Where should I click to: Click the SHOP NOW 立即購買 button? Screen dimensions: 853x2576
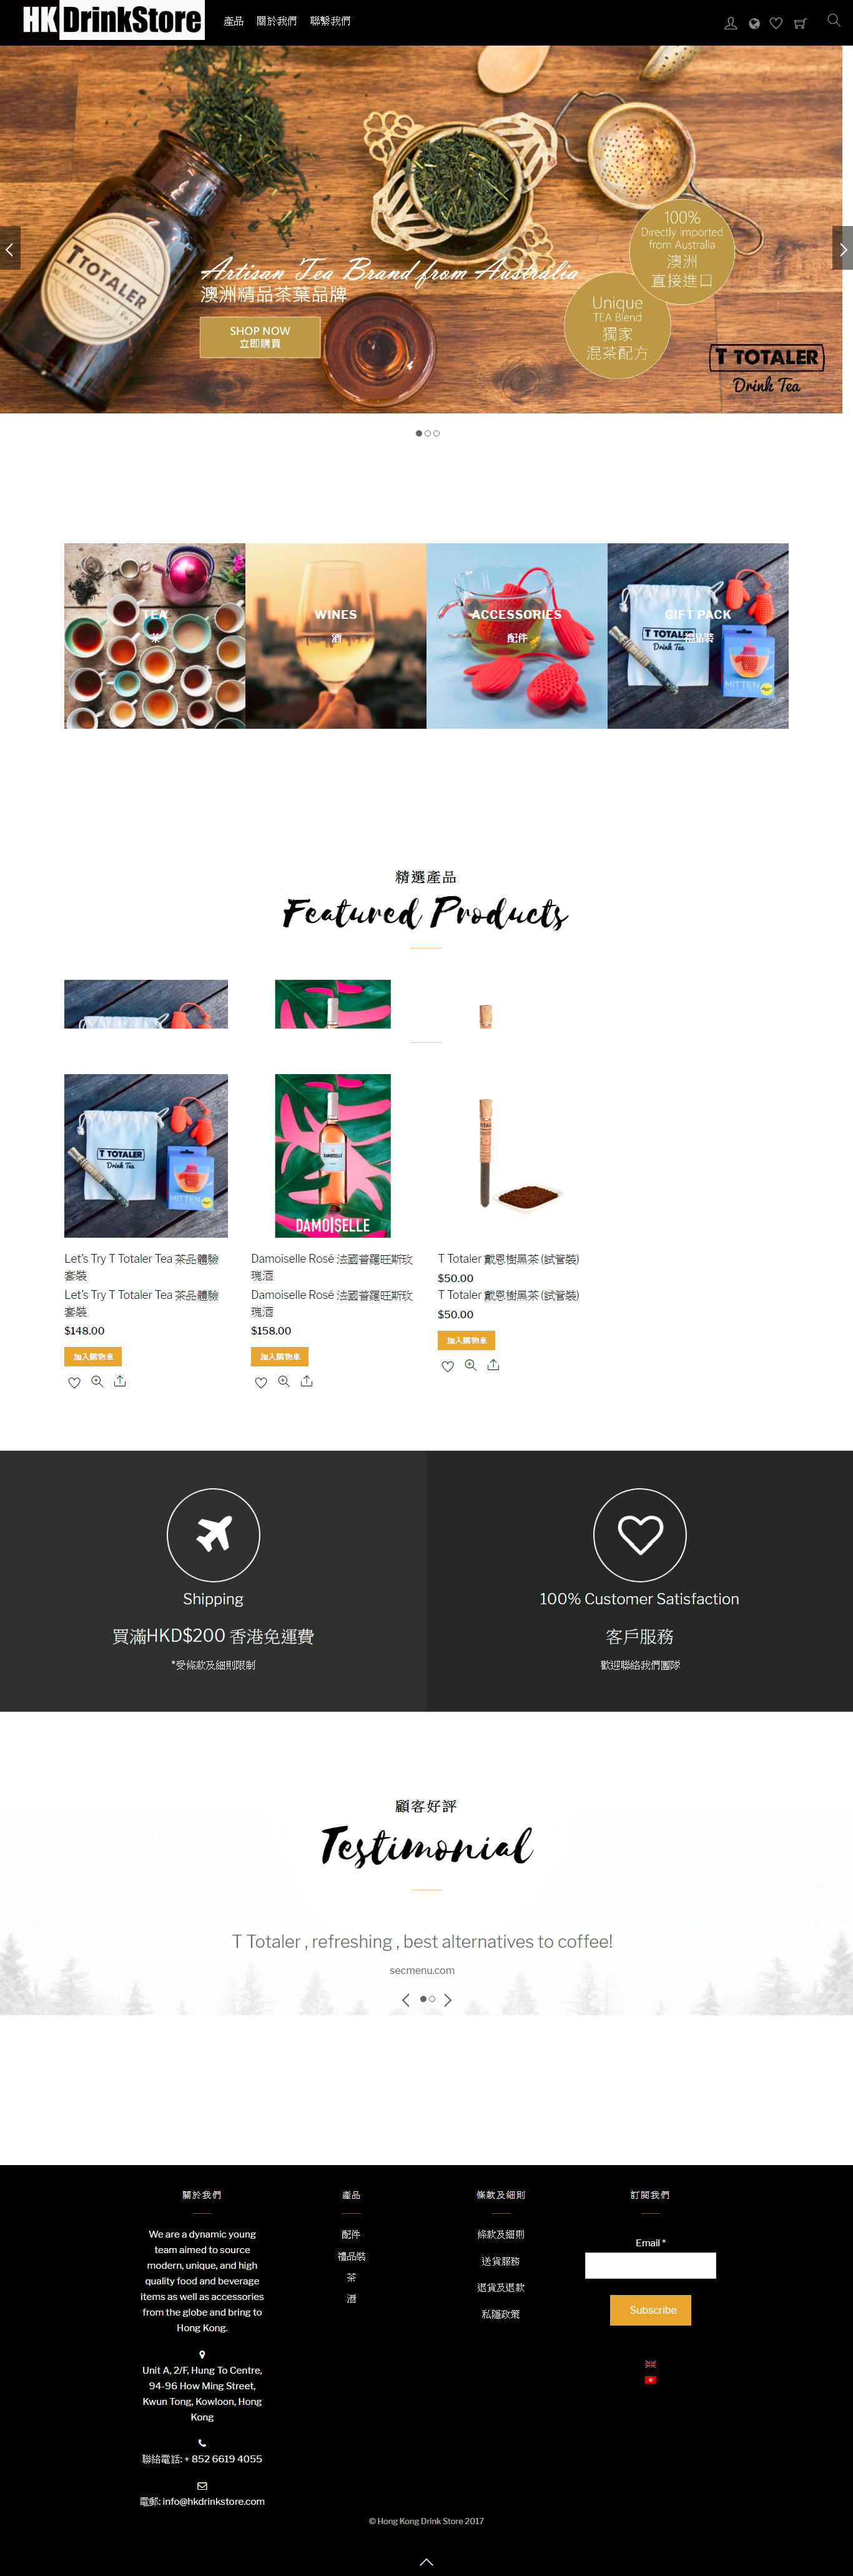pos(260,337)
